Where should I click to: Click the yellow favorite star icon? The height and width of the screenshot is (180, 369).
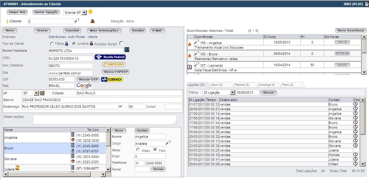(x=91, y=12)
